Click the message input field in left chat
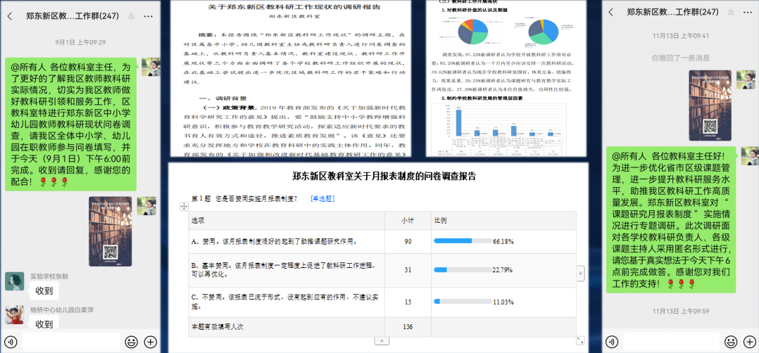Screen dimensions: 759x353 tap(70, 342)
